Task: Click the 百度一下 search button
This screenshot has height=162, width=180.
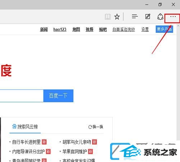Action: (58, 96)
